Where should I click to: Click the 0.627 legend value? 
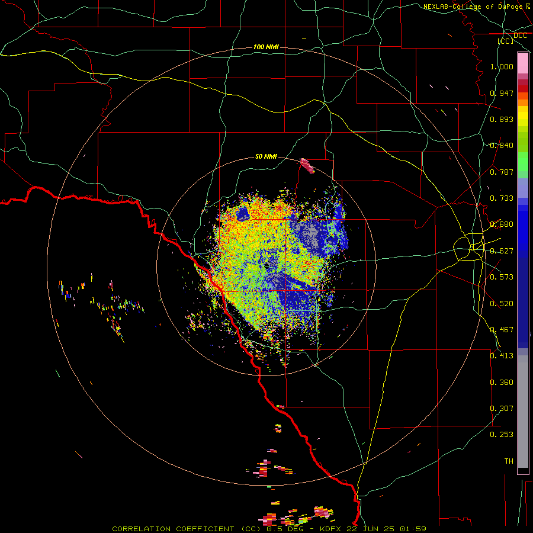tap(502, 251)
